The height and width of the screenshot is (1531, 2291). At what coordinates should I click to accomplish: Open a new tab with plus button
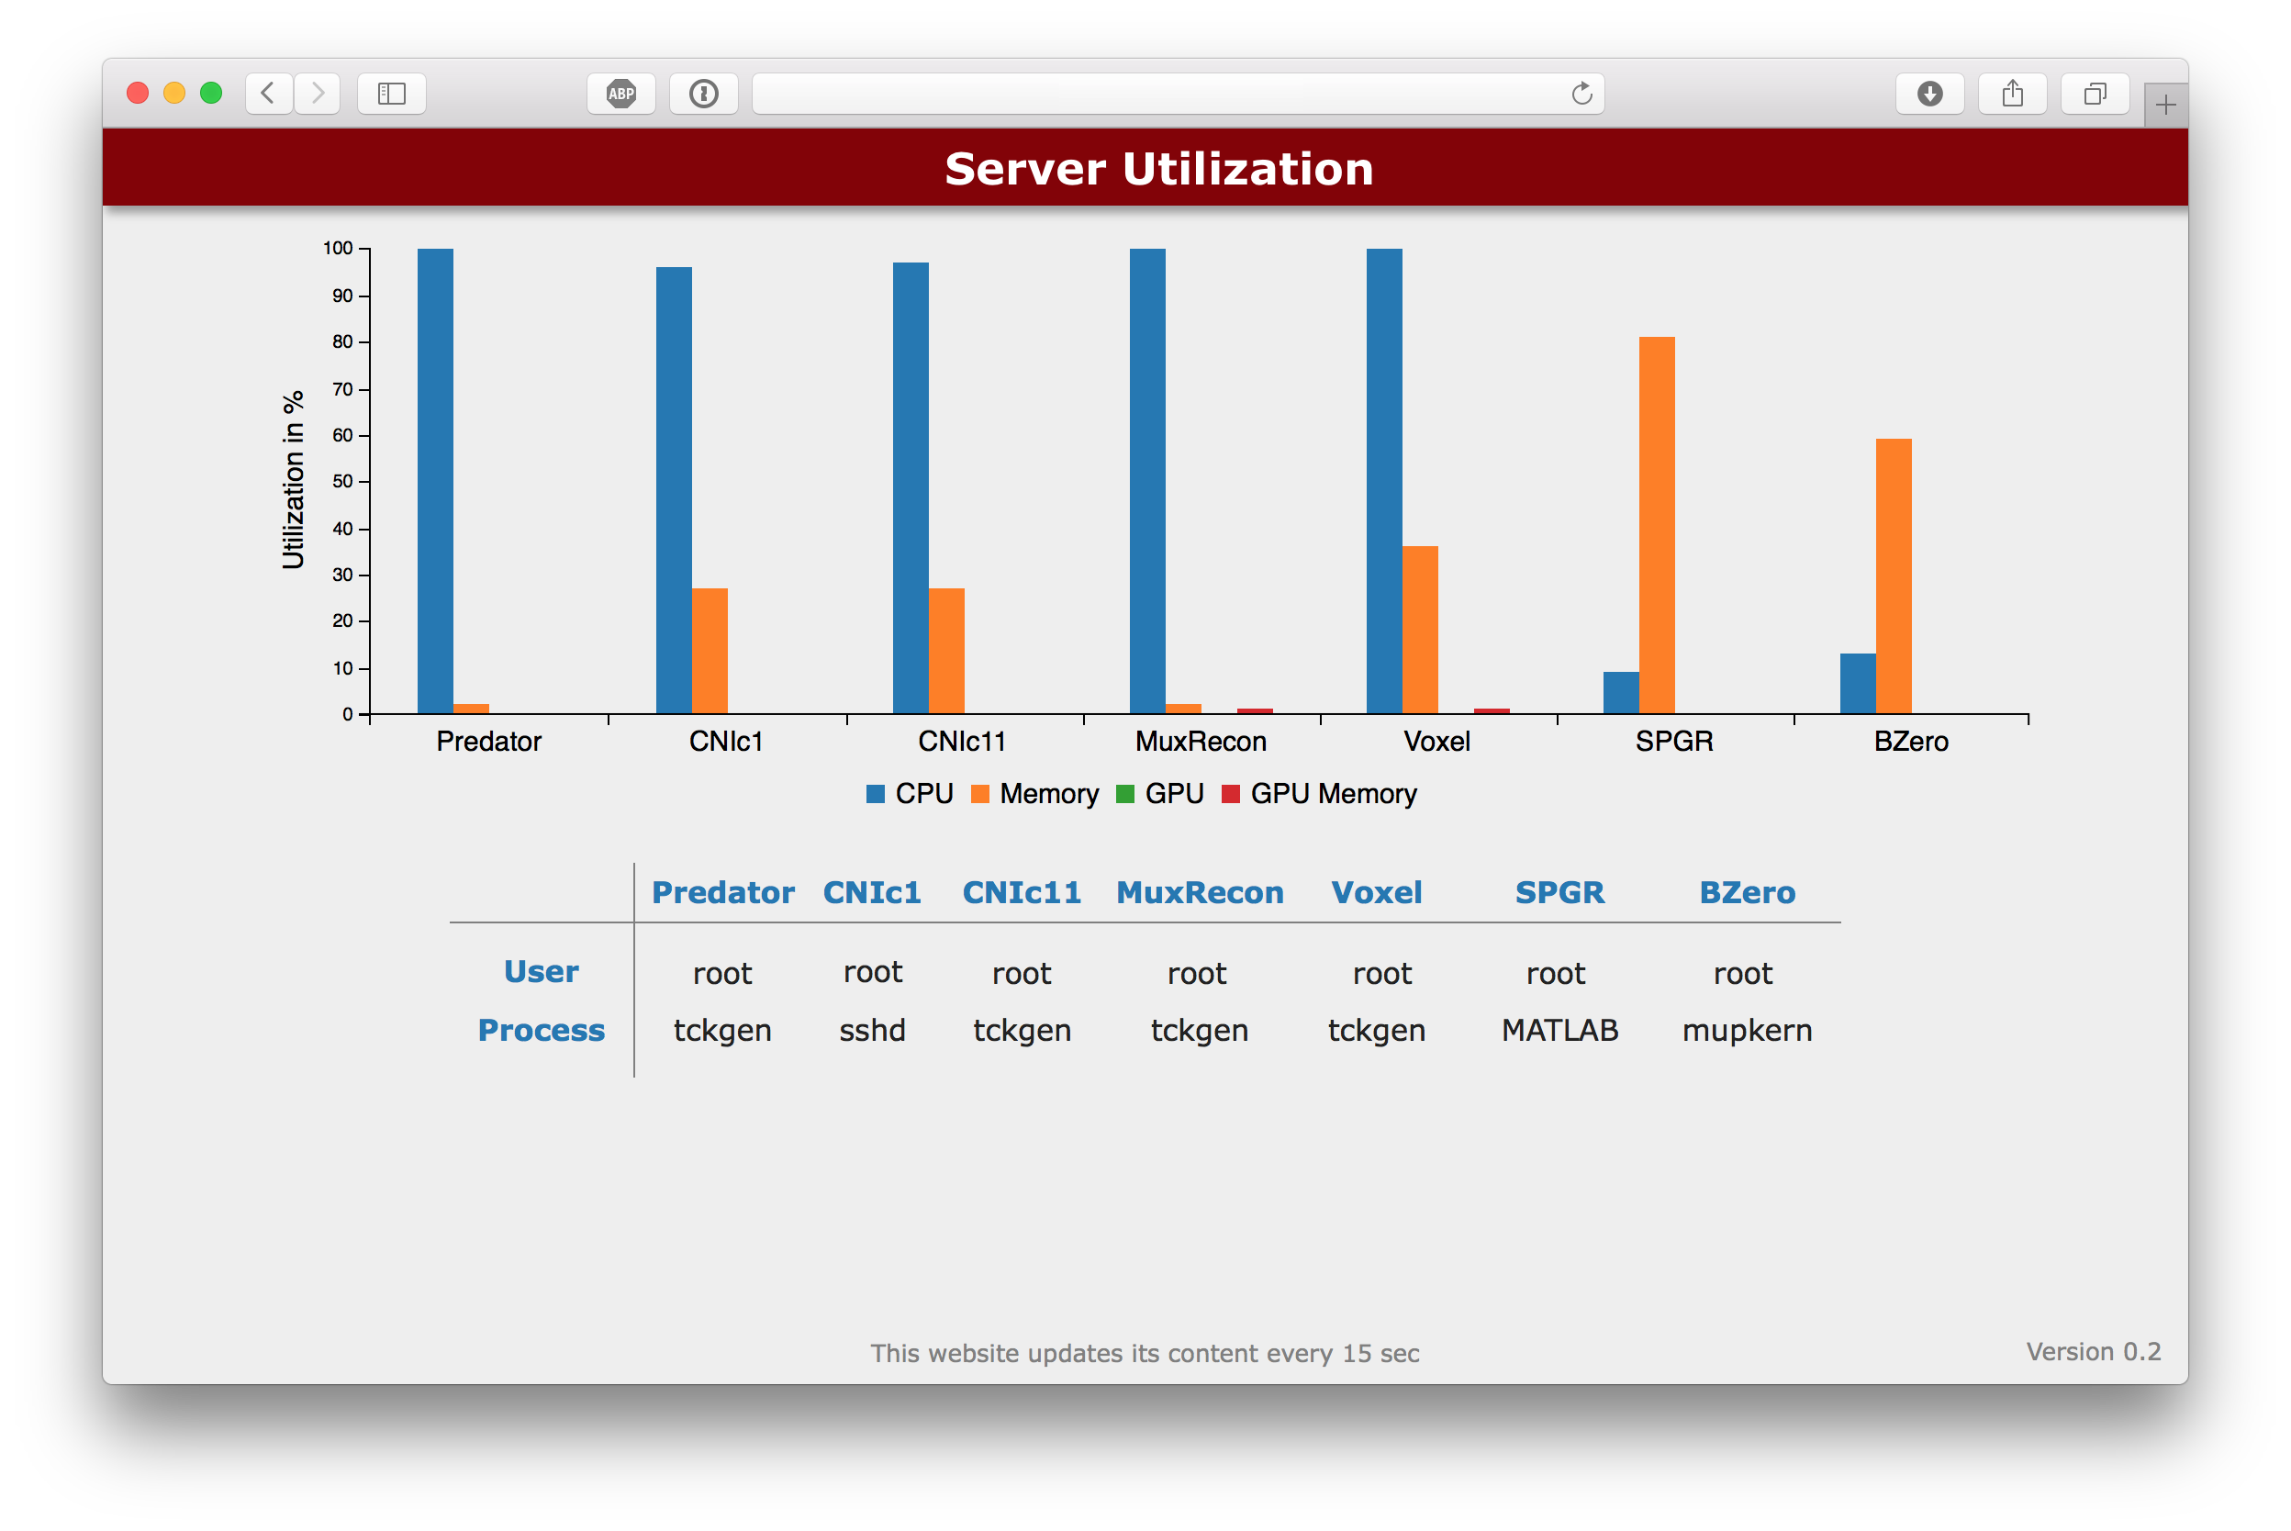coord(2165,105)
